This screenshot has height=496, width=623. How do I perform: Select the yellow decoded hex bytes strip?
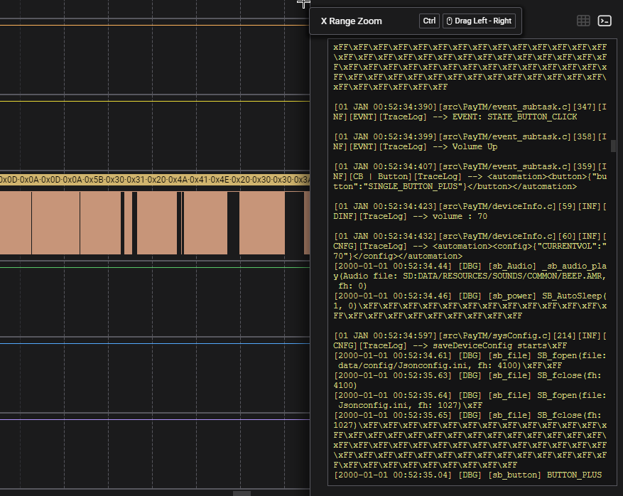(155, 180)
